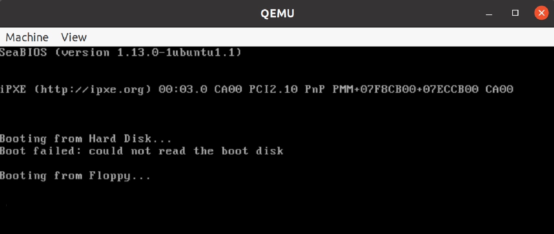Click the iPXE PCI address 00:03.0

(x=183, y=89)
